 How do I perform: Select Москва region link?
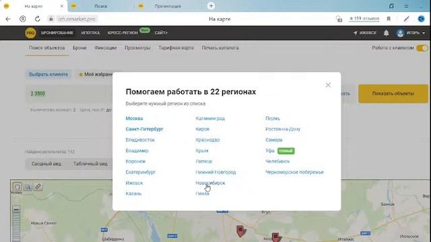point(134,118)
